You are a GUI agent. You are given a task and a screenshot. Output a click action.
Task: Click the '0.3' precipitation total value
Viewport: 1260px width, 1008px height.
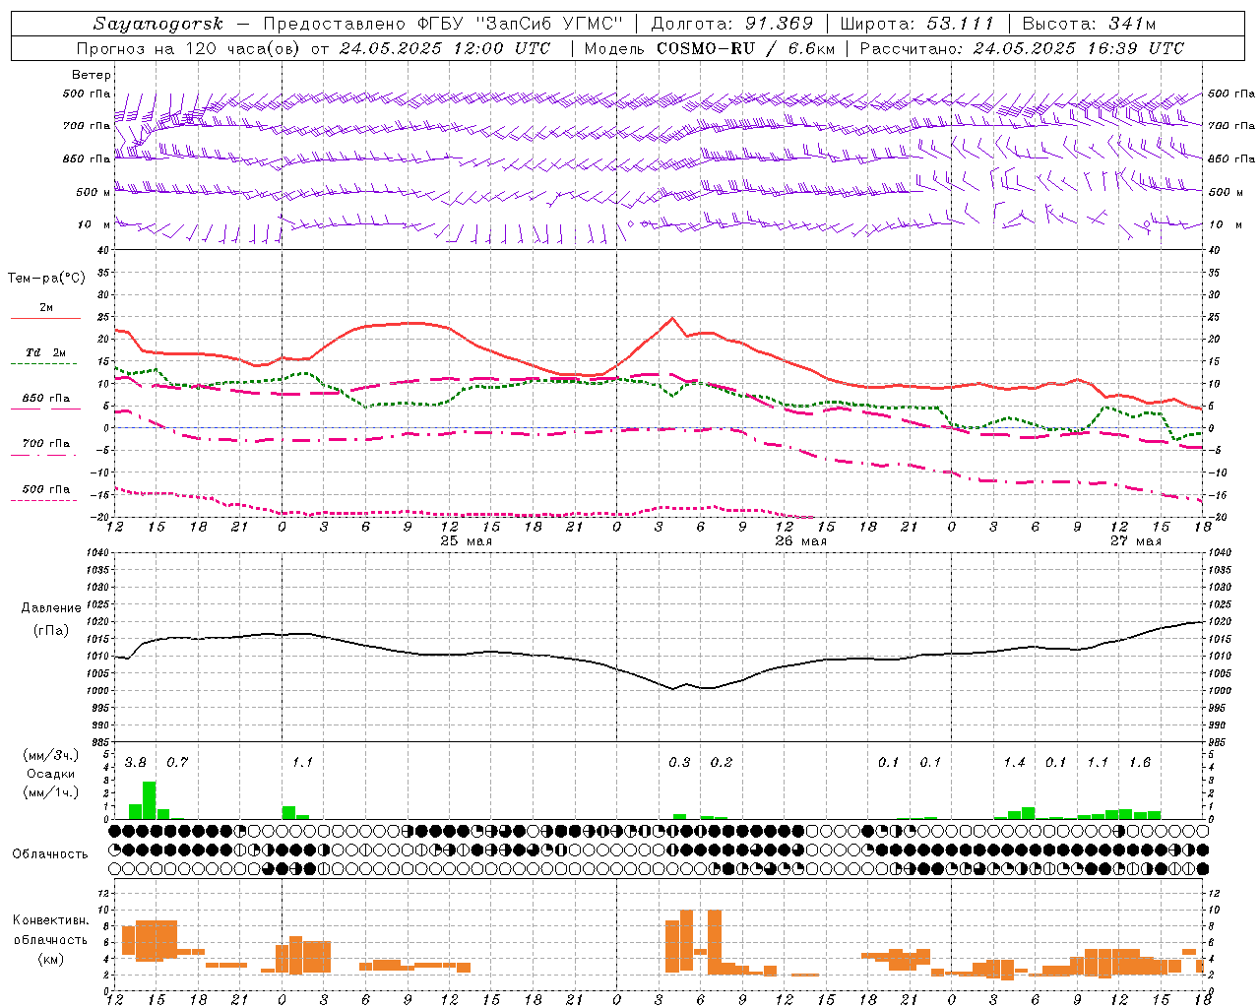[x=679, y=762]
